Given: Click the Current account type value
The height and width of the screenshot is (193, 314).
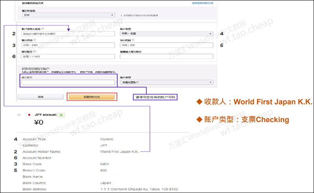Looking at the screenshot, I should click(107, 139).
